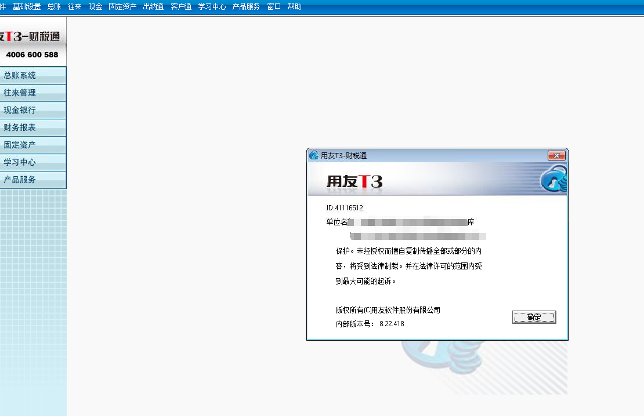644x416 pixels.
Task: Select 财务报表 in the left sidebar
Action: coord(33,127)
